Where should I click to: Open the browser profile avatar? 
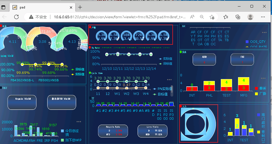pyautogui.click(x=250, y=17)
